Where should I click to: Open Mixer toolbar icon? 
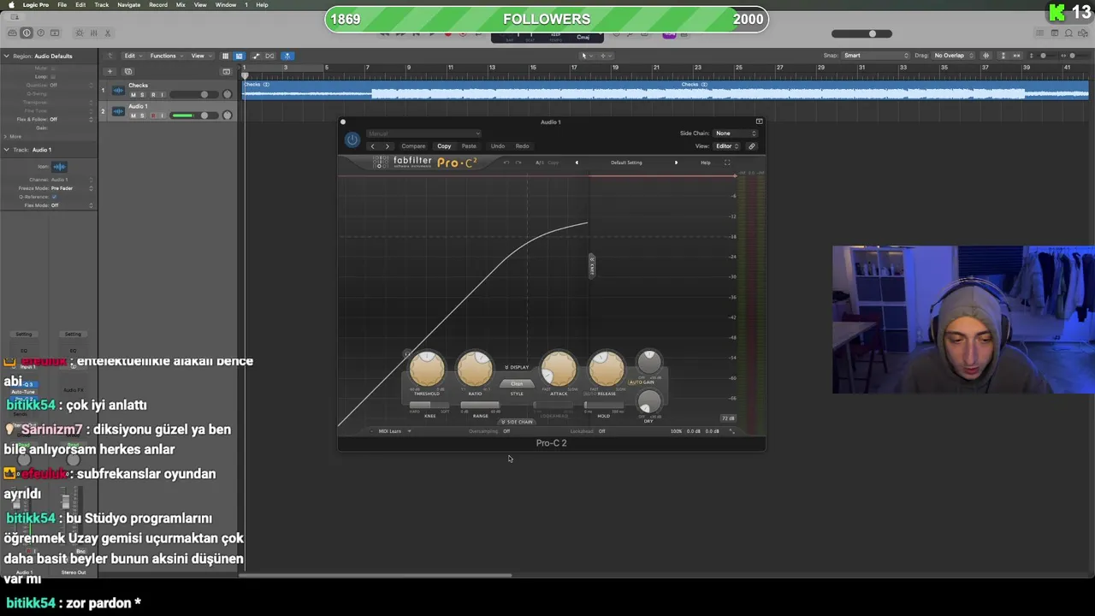[93, 33]
